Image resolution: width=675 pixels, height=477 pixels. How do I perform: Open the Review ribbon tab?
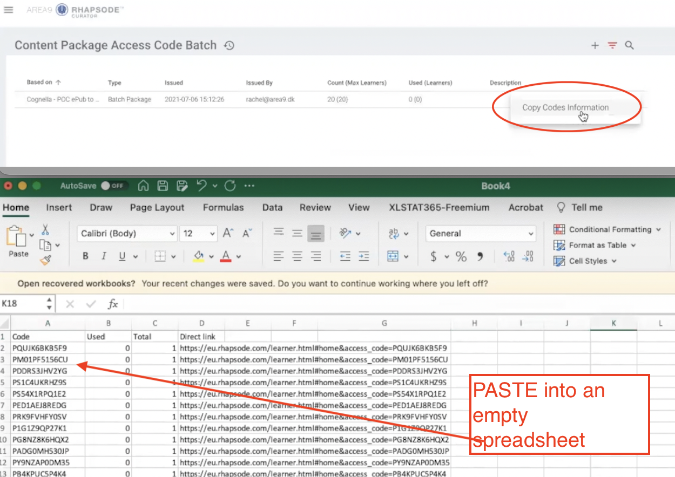[315, 208]
